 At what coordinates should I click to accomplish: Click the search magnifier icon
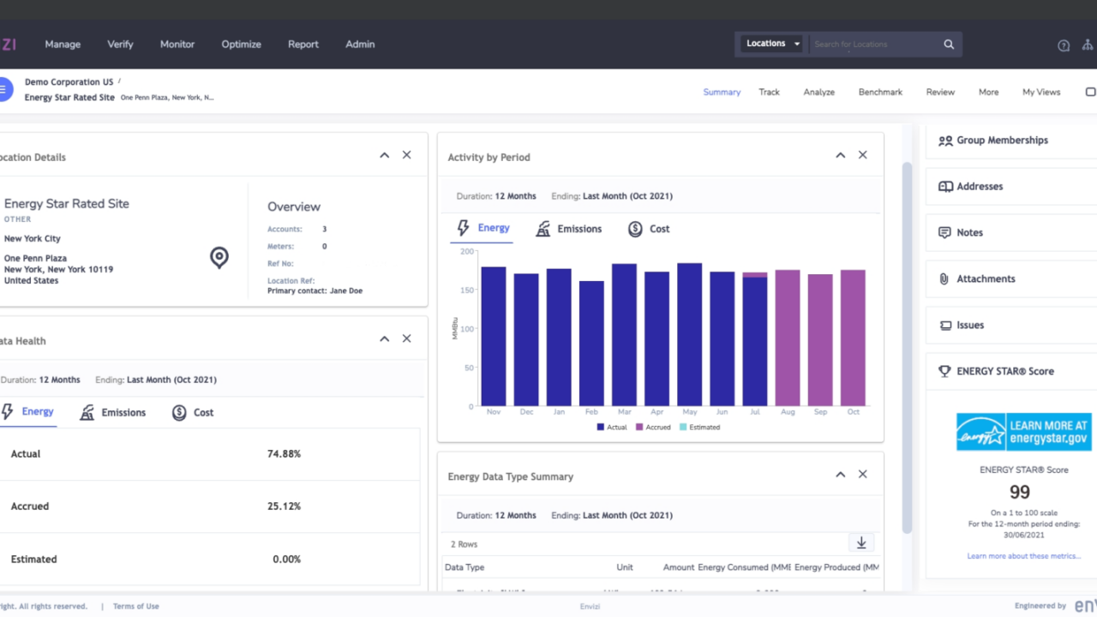[949, 45]
